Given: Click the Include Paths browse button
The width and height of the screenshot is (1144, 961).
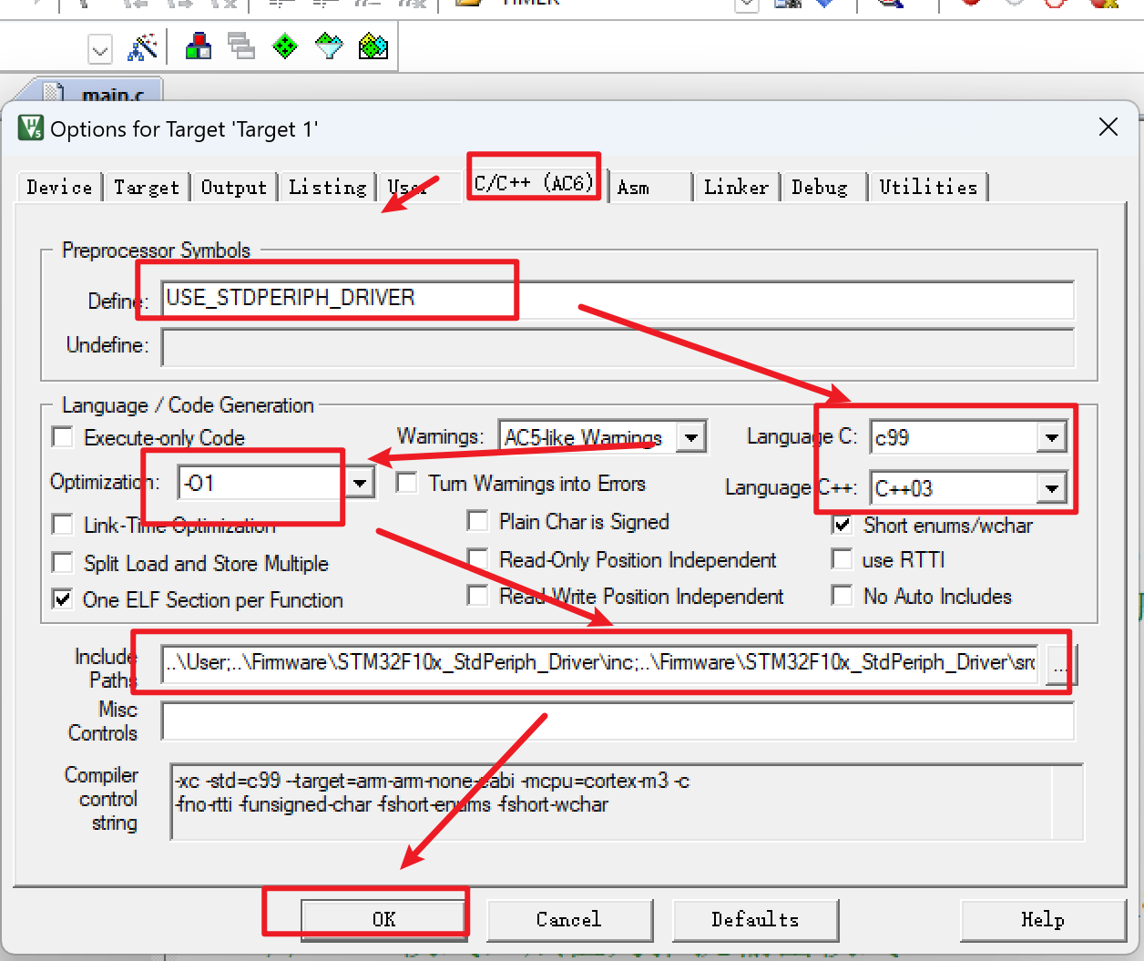Looking at the screenshot, I should tap(1061, 664).
